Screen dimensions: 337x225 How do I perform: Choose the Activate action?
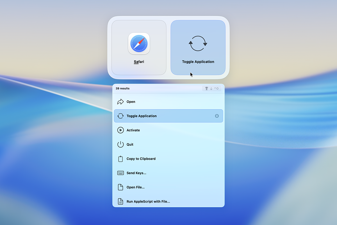(x=168, y=130)
